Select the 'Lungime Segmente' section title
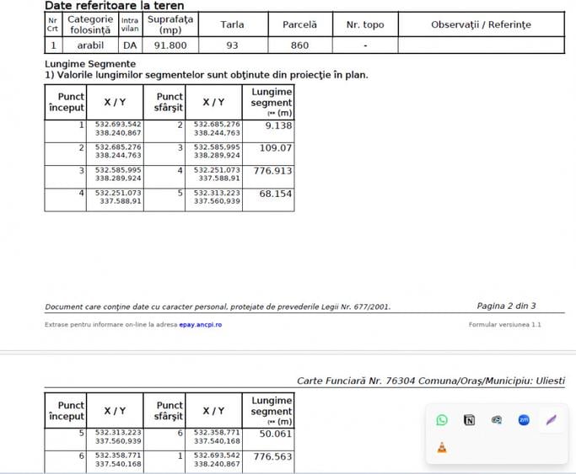576x474 pixels. pyautogui.click(x=89, y=64)
